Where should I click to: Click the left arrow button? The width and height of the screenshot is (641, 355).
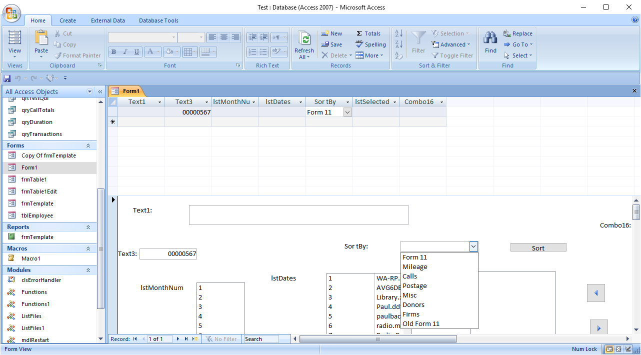[596, 293]
